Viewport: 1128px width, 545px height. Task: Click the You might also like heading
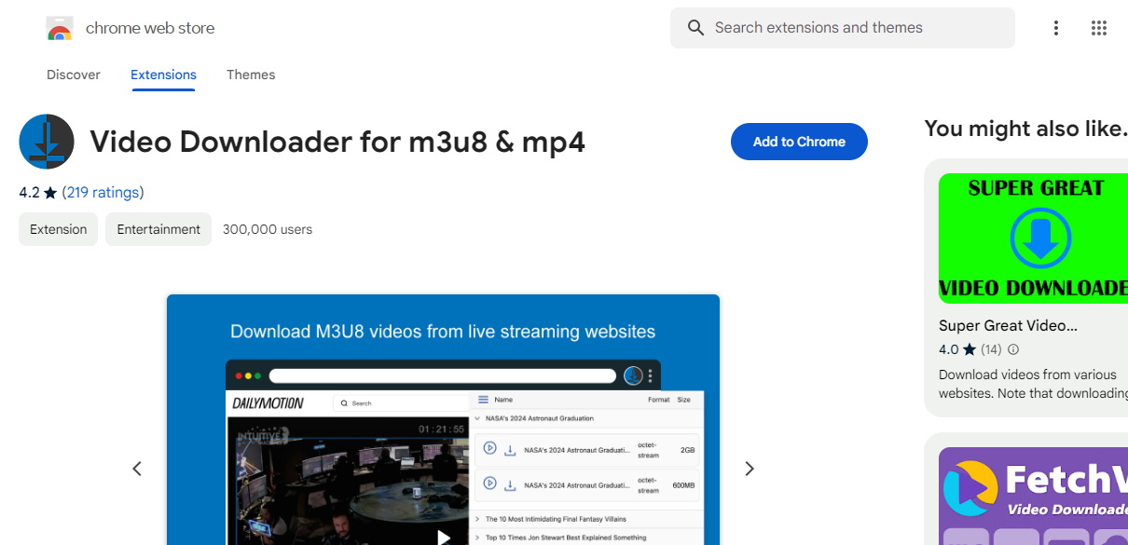coord(1025,129)
